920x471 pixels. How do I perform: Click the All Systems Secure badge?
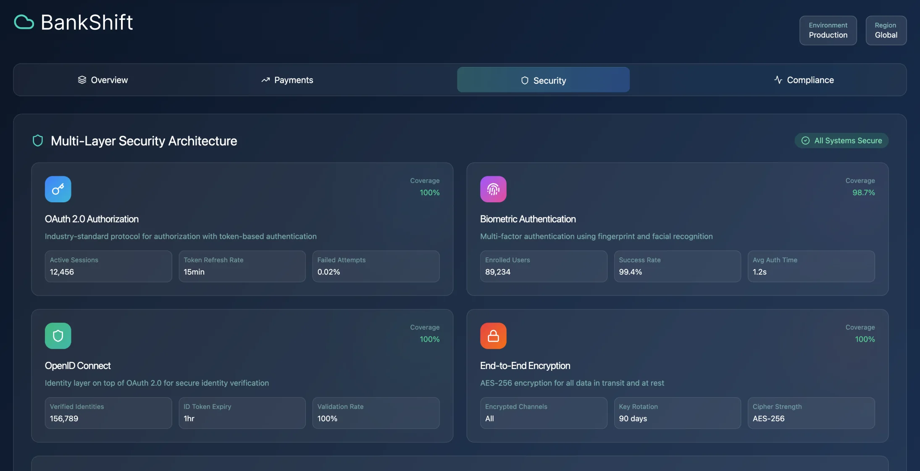click(841, 141)
